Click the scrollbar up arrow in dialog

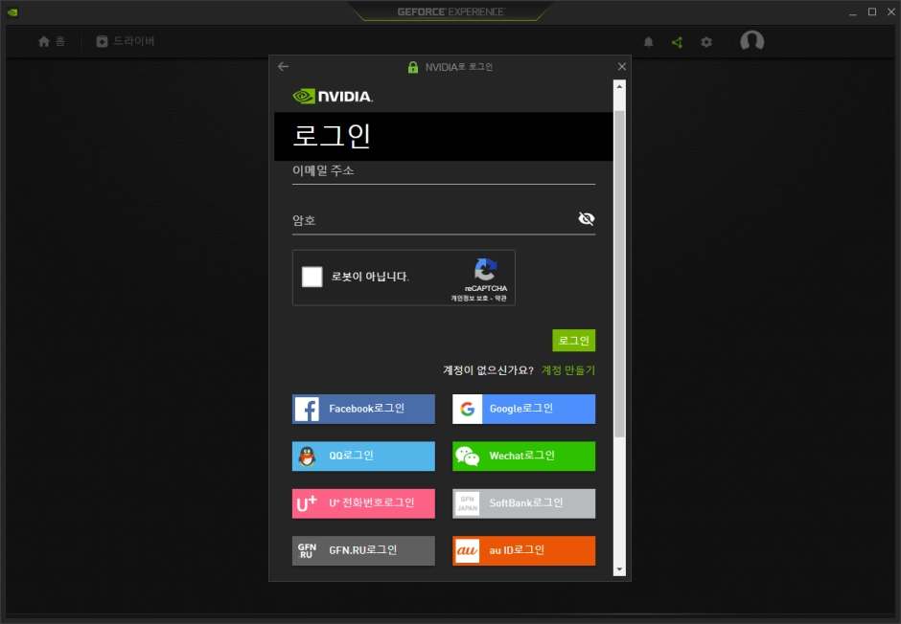[619, 87]
